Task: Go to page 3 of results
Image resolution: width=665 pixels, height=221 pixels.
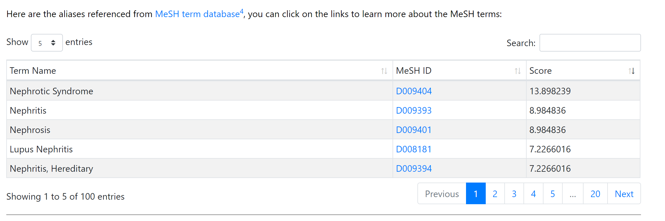Action: (x=514, y=194)
